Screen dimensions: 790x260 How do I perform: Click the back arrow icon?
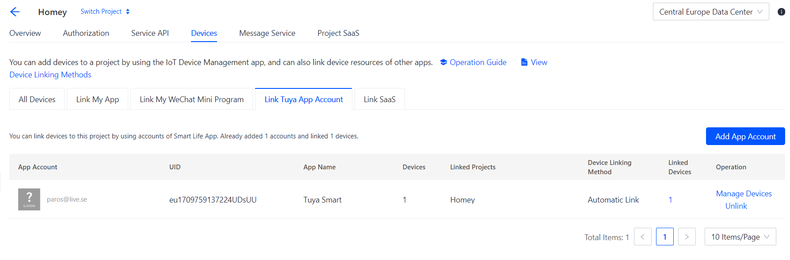pyautogui.click(x=15, y=12)
